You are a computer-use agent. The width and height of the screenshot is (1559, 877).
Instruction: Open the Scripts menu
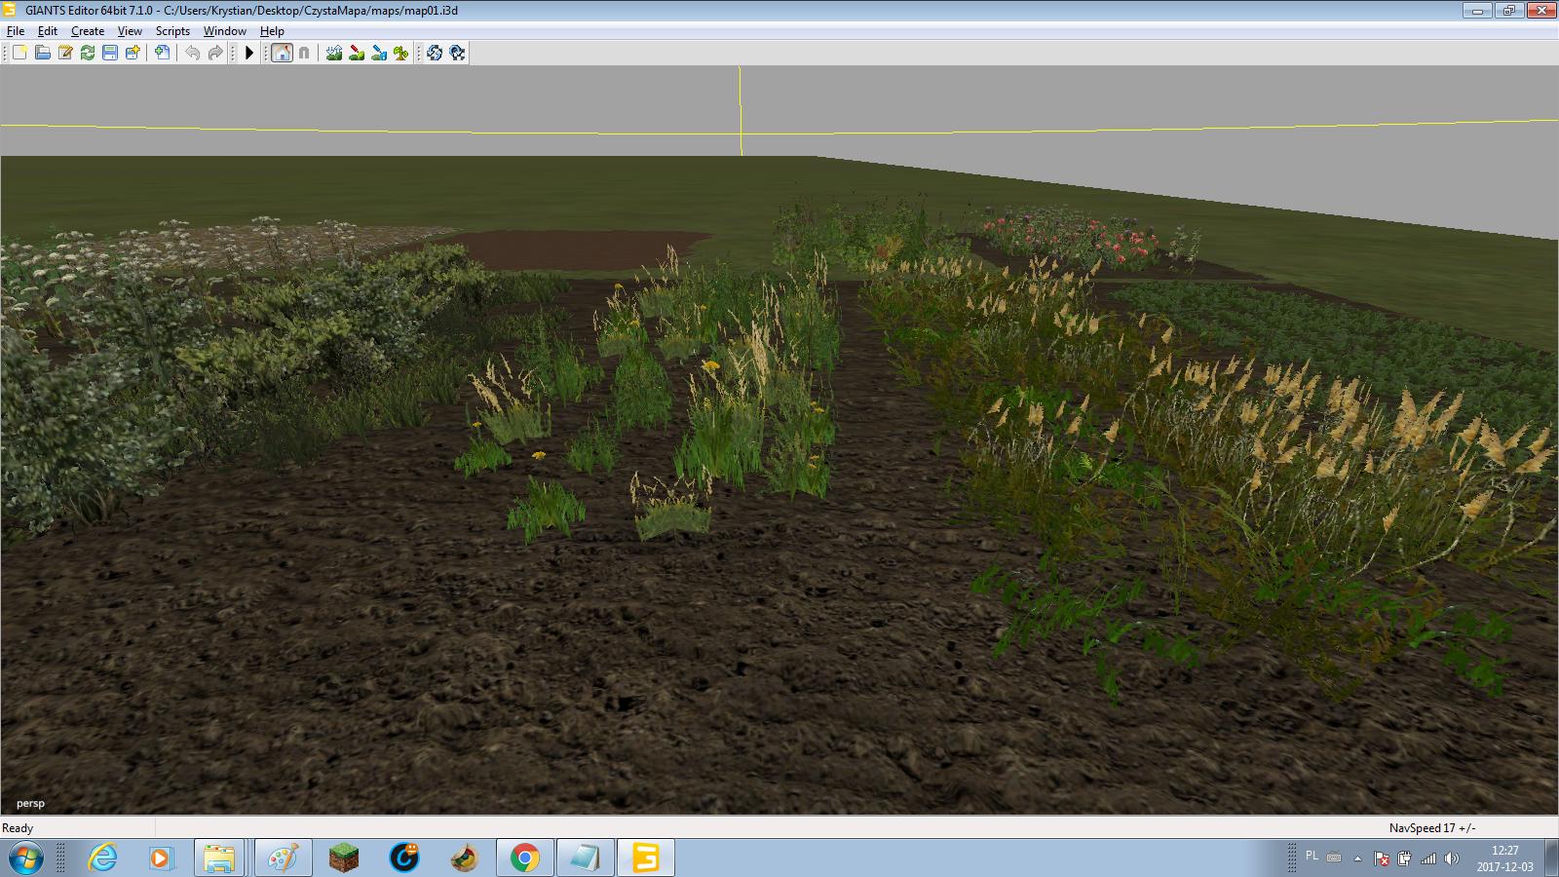click(172, 31)
